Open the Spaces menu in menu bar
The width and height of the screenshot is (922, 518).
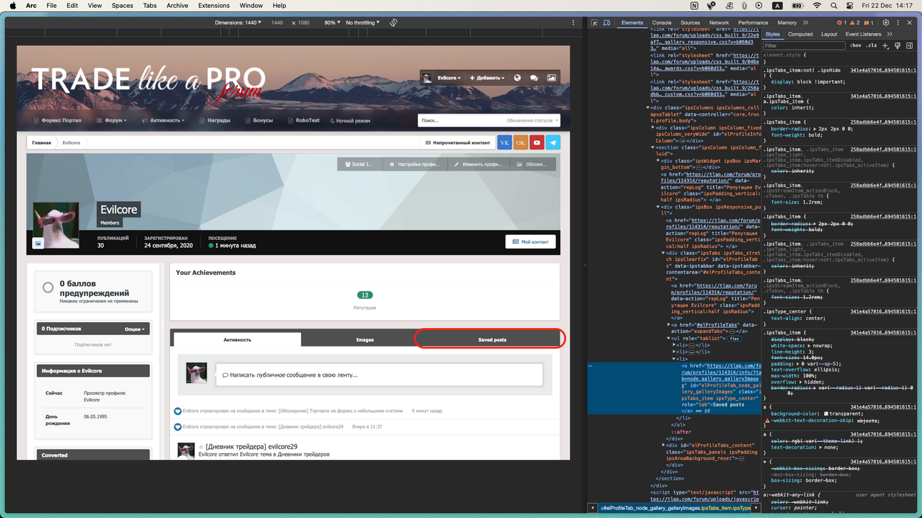tap(122, 6)
